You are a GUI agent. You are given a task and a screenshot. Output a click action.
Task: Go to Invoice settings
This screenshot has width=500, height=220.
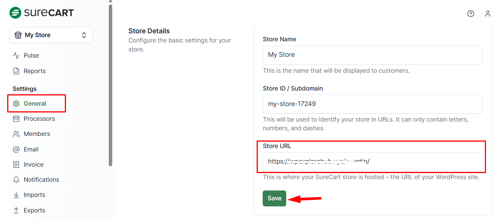33,165
